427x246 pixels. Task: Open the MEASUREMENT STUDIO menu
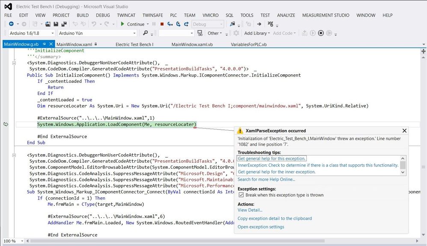pos(326,15)
